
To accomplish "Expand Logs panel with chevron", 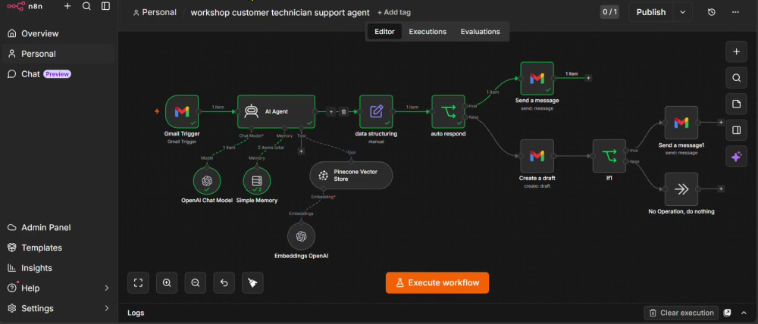I will [744, 313].
